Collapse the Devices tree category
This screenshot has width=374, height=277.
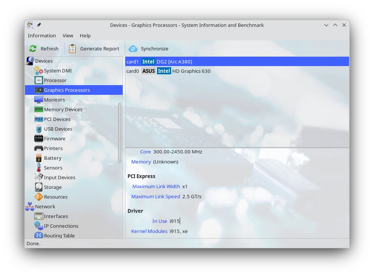click(x=30, y=61)
